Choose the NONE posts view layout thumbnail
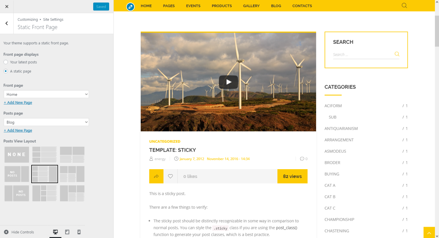Image resolution: width=439 pixels, height=238 pixels. (17, 154)
